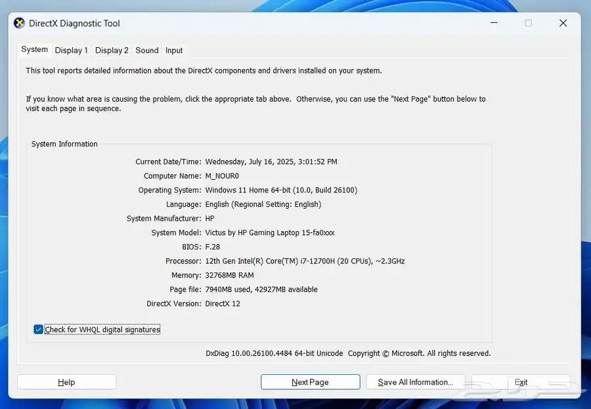The height and width of the screenshot is (409, 591).
Task: Minimize the DirectX Diagnostic Tool window
Action: click(494, 23)
